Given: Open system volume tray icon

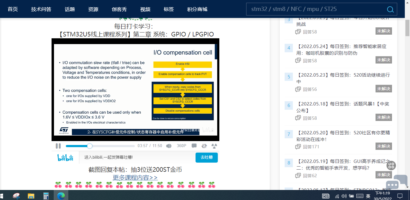Looking at the screenshot, I should pos(344,196).
